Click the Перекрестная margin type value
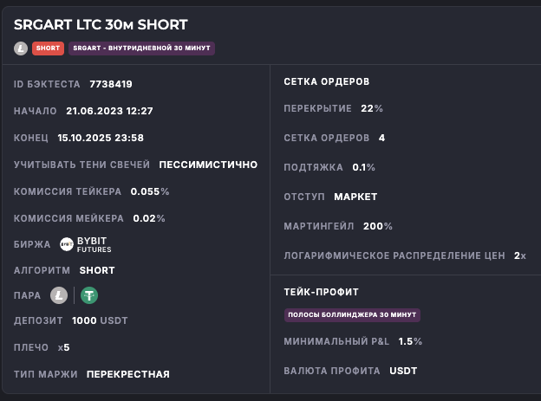Viewport: 541px width, 401px height. (128, 374)
